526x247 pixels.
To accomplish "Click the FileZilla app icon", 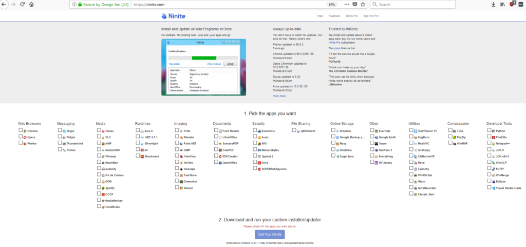I will click(494, 138).
